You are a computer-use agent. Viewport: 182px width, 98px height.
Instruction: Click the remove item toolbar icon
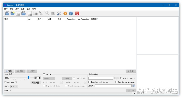tap(30, 13)
